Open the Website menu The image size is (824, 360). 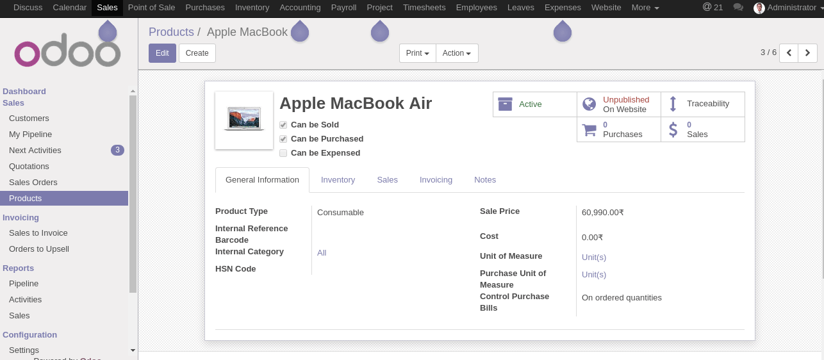(606, 8)
